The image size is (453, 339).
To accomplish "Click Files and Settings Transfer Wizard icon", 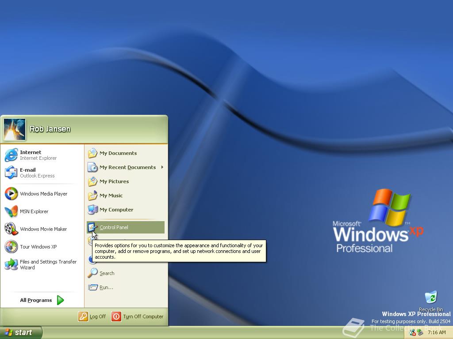I will pos(11,264).
